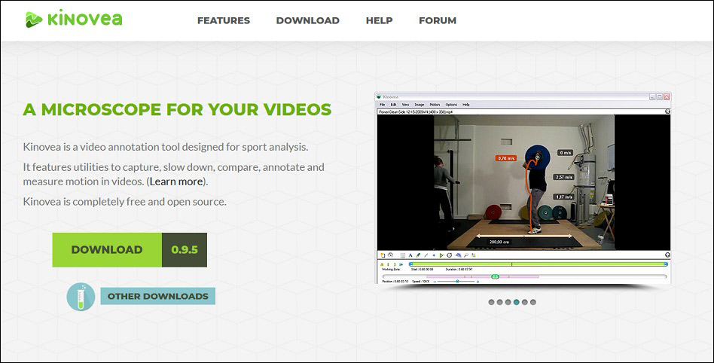
Task: Click the yellow key image icon in the app toolbar
Action: [x=383, y=255]
